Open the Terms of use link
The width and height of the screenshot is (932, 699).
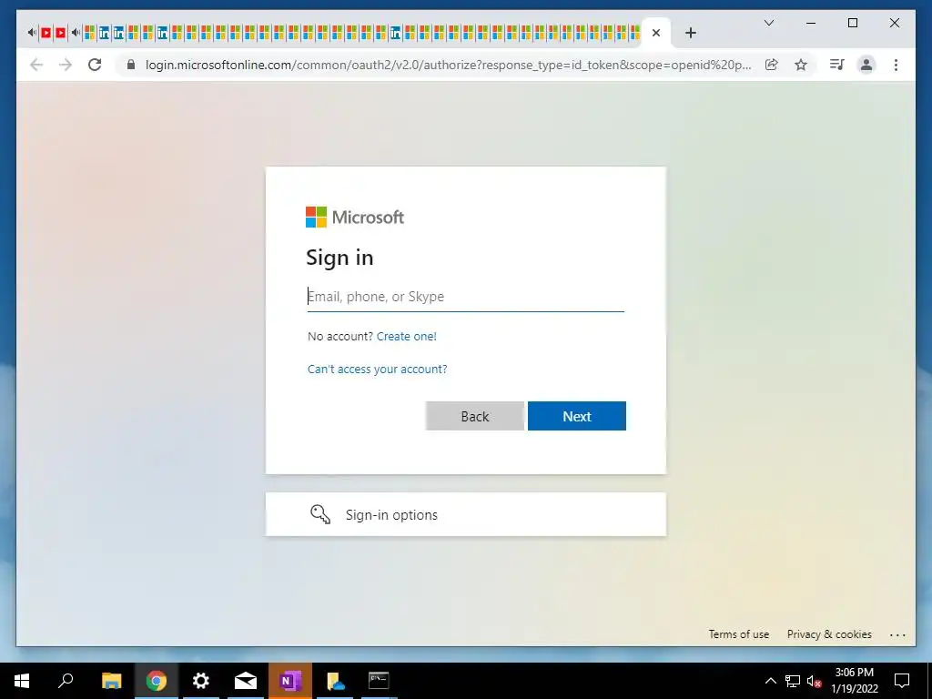(x=739, y=634)
